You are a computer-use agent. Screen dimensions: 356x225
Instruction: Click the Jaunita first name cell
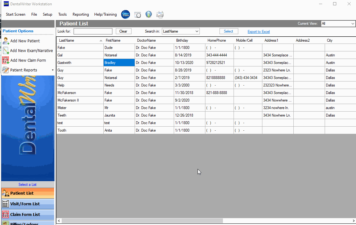pyautogui.click(x=119, y=115)
